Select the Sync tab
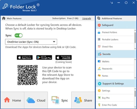This screenshot has height=109, width=137. coord(59,100)
